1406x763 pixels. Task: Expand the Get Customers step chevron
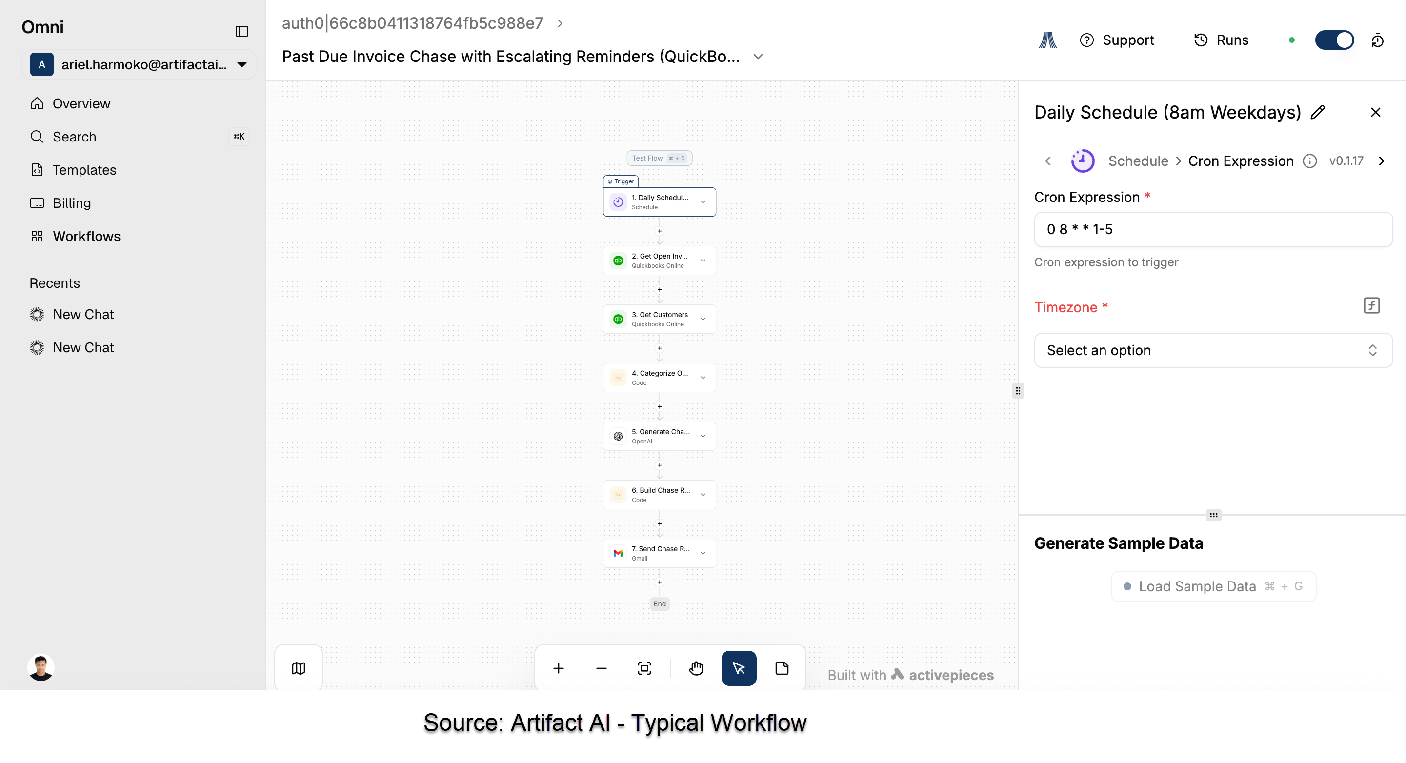[x=703, y=319]
